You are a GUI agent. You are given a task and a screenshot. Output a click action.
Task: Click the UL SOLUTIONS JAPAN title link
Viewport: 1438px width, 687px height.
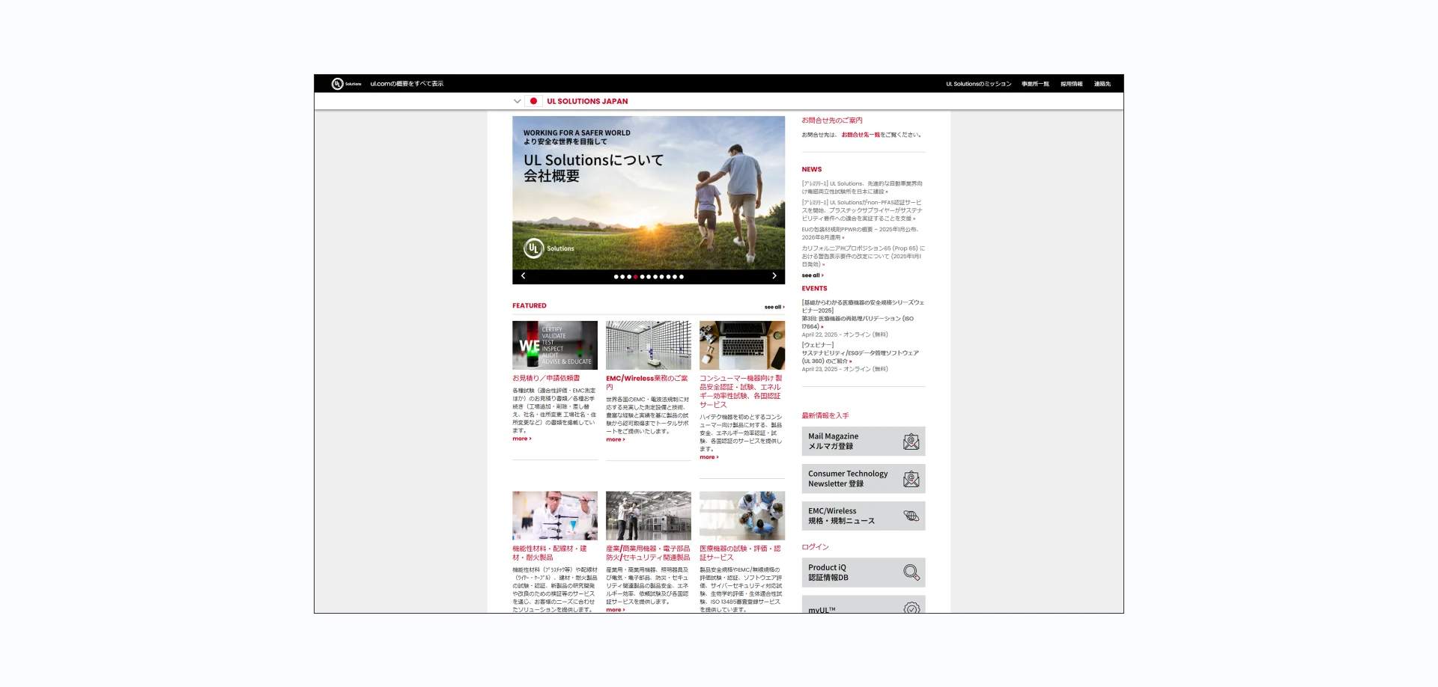pos(587,101)
